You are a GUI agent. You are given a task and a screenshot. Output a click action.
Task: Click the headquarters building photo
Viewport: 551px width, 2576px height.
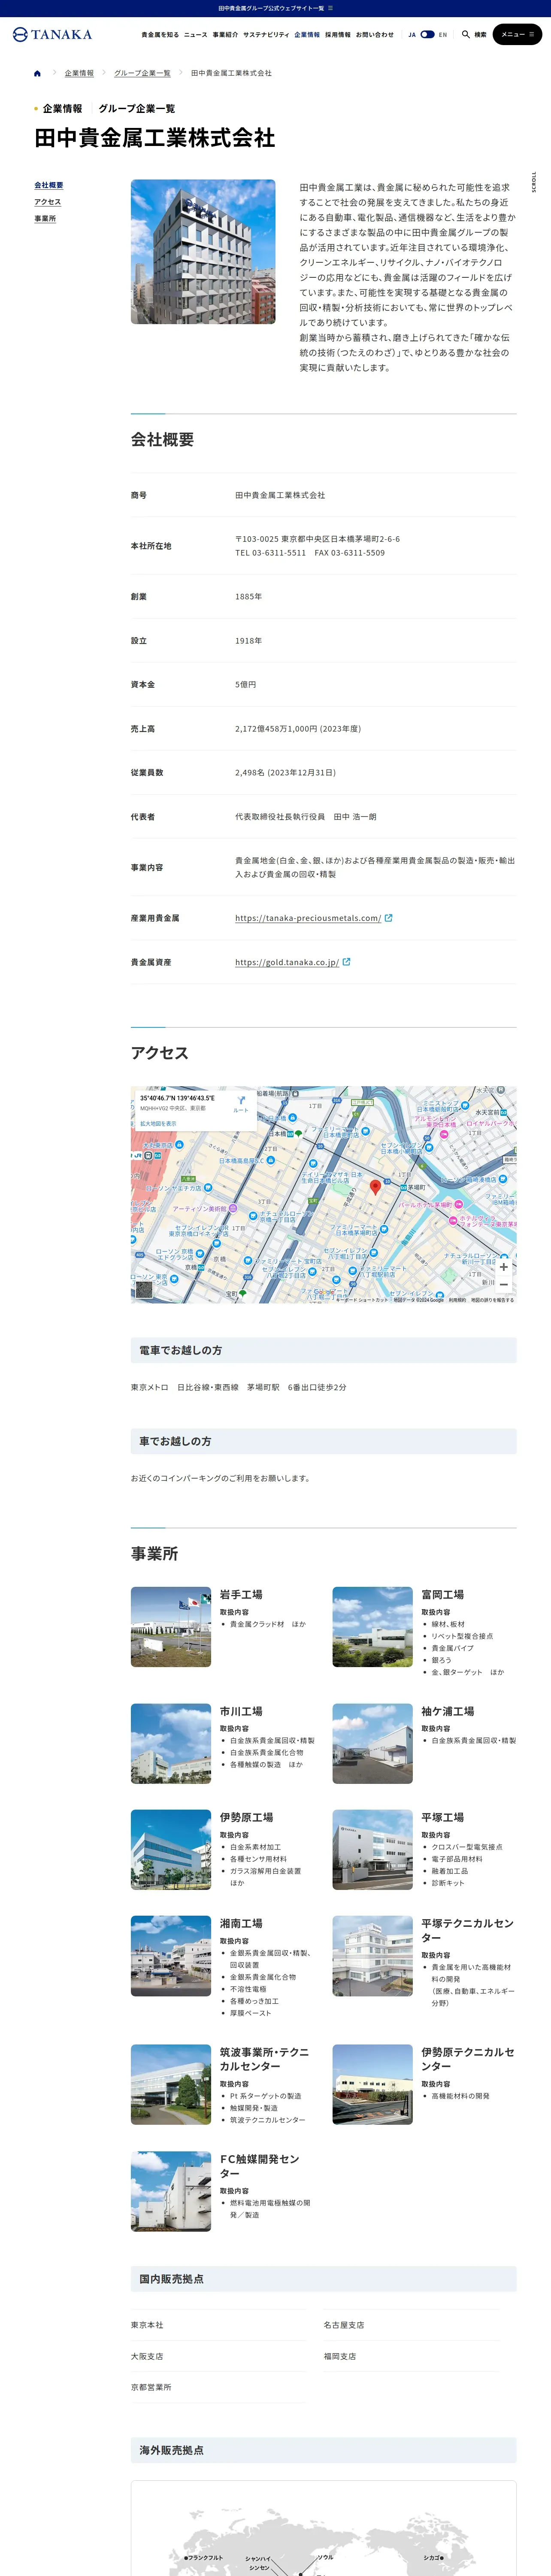pos(203,251)
